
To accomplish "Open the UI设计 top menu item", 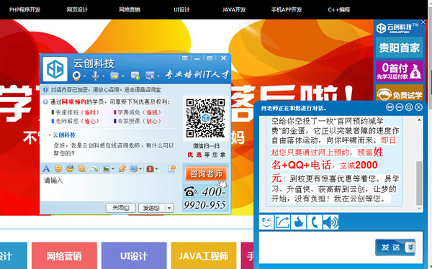I will (x=181, y=9).
